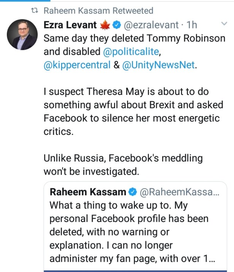Image resolution: width=234 pixels, height=272 pixels.
Task: Click the verified badge next to Raheem Kassam
Action: (133, 192)
